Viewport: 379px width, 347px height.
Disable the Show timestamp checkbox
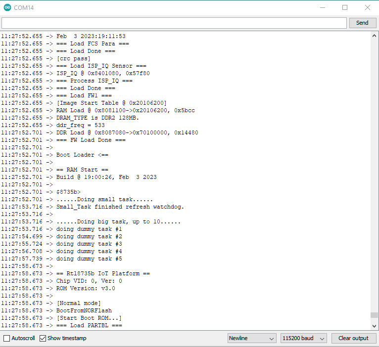pyautogui.click(x=43, y=338)
